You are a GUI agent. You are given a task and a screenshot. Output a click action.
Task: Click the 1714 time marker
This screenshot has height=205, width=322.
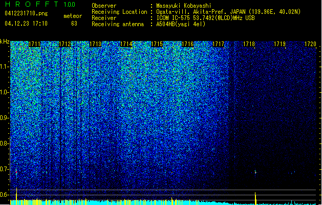pyautogui.click(x=126, y=44)
